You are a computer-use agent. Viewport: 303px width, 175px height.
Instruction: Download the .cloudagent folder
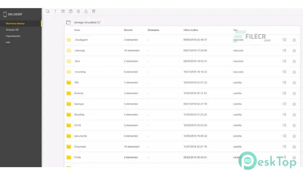294,40
